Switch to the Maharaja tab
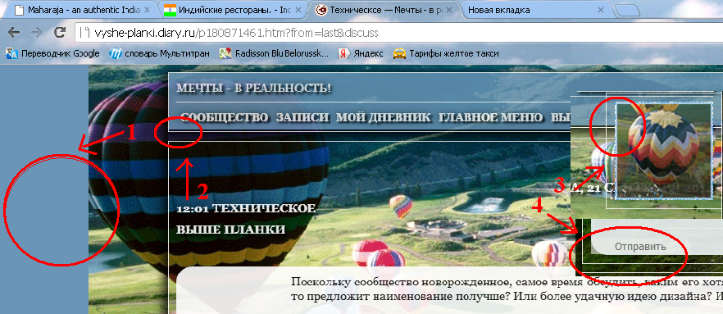The height and width of the screenshot is (314, 723). [x=80, y=10]
